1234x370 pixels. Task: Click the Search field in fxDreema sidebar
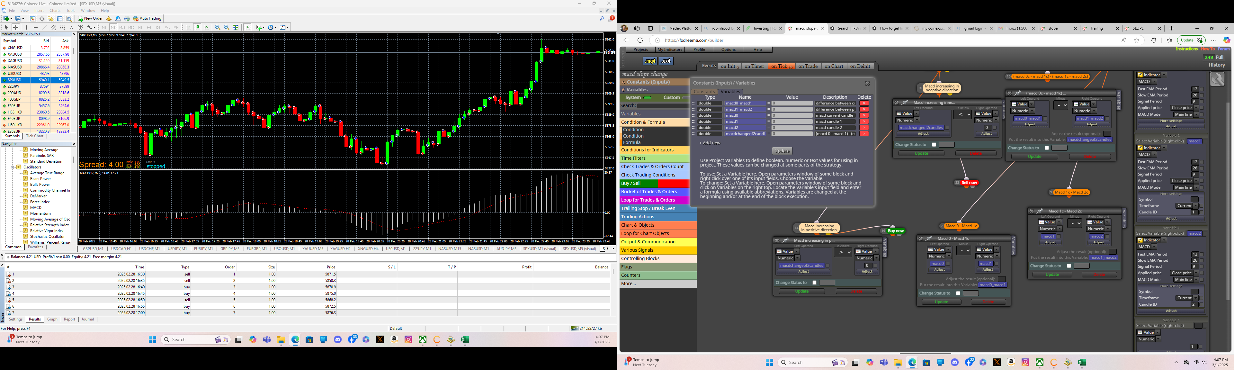664,105
